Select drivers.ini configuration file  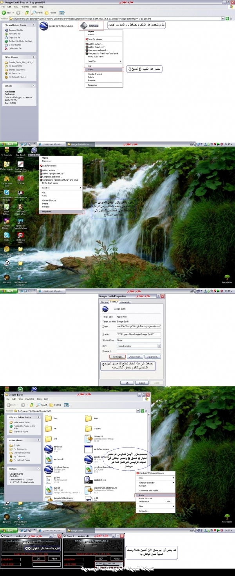coord(89,438)
